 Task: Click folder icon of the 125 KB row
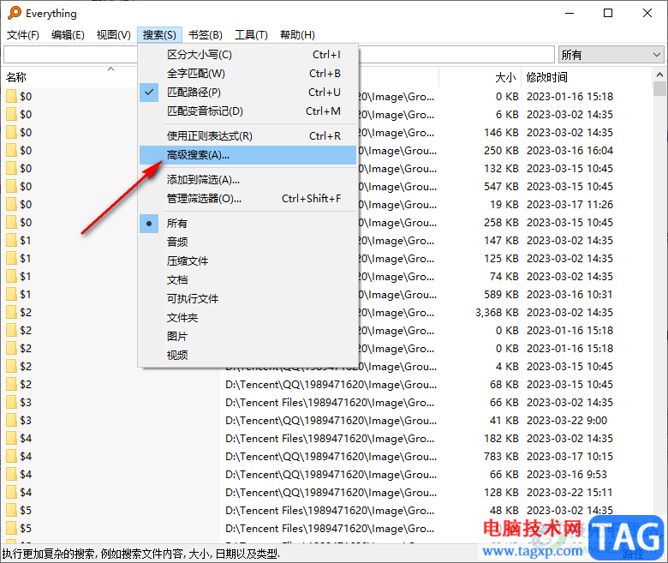point(11,258)
